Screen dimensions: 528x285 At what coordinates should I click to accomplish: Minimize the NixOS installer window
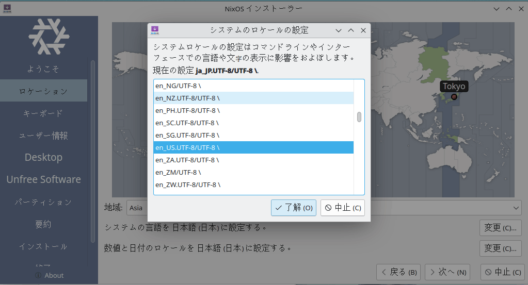click(497, 9)
